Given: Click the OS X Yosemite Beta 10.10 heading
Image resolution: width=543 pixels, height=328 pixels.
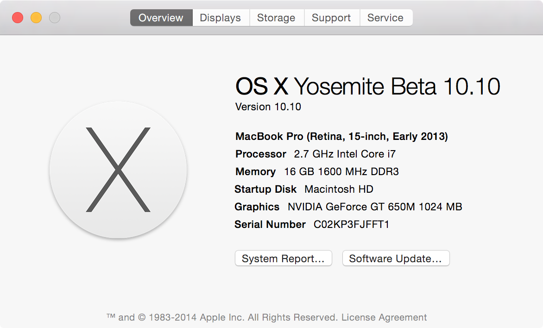Looking at the screenshot, I should 368,86.
